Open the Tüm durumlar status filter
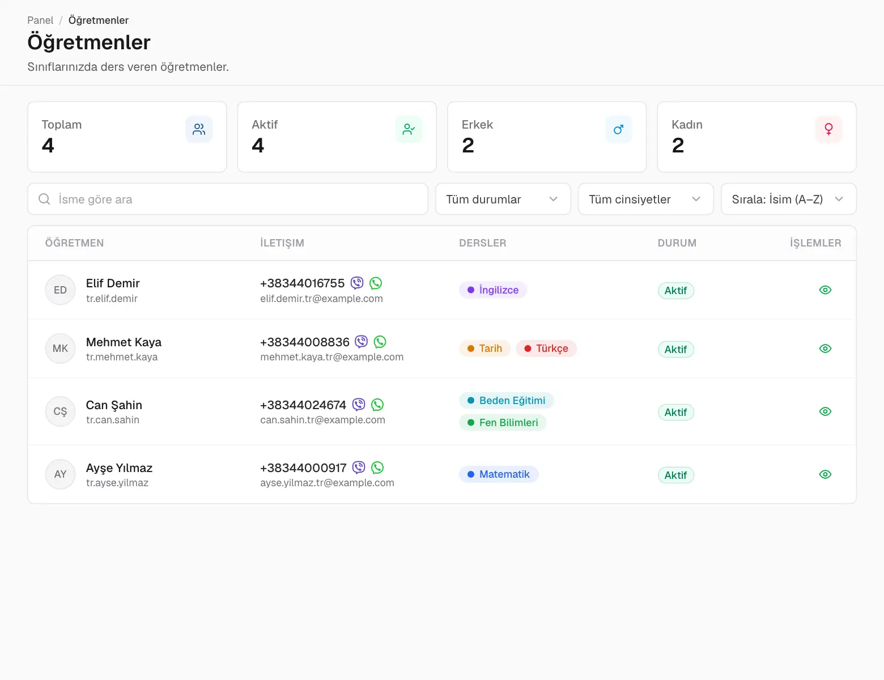This screenshot has height=680, width=884. click(x=503, y=199)
